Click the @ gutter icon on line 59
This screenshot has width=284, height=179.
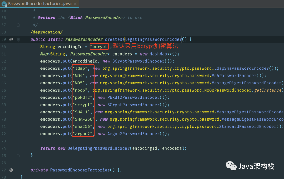point(11,39)
